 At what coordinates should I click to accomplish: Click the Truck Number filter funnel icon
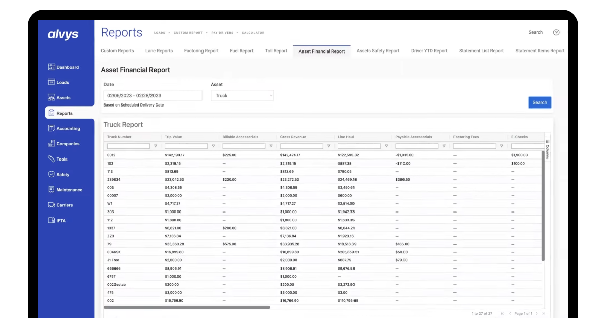coord(155,146)
